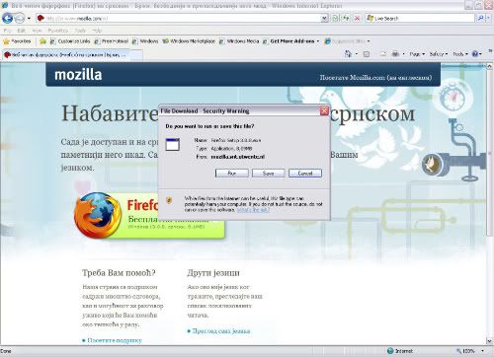Go back with the Back arrow button
Screen dimensions: 494x357
(7, 18)
